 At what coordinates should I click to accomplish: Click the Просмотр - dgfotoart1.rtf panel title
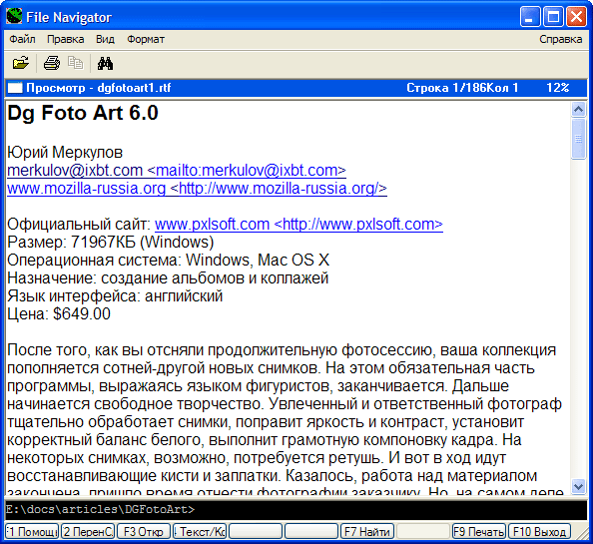pos(98,88)
